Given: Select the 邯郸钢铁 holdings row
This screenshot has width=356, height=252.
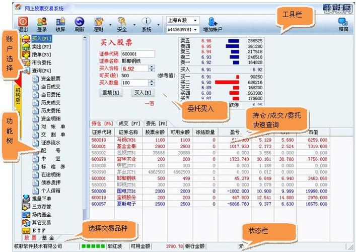Looking at the screenshot, I should click(x=209, y=178).
